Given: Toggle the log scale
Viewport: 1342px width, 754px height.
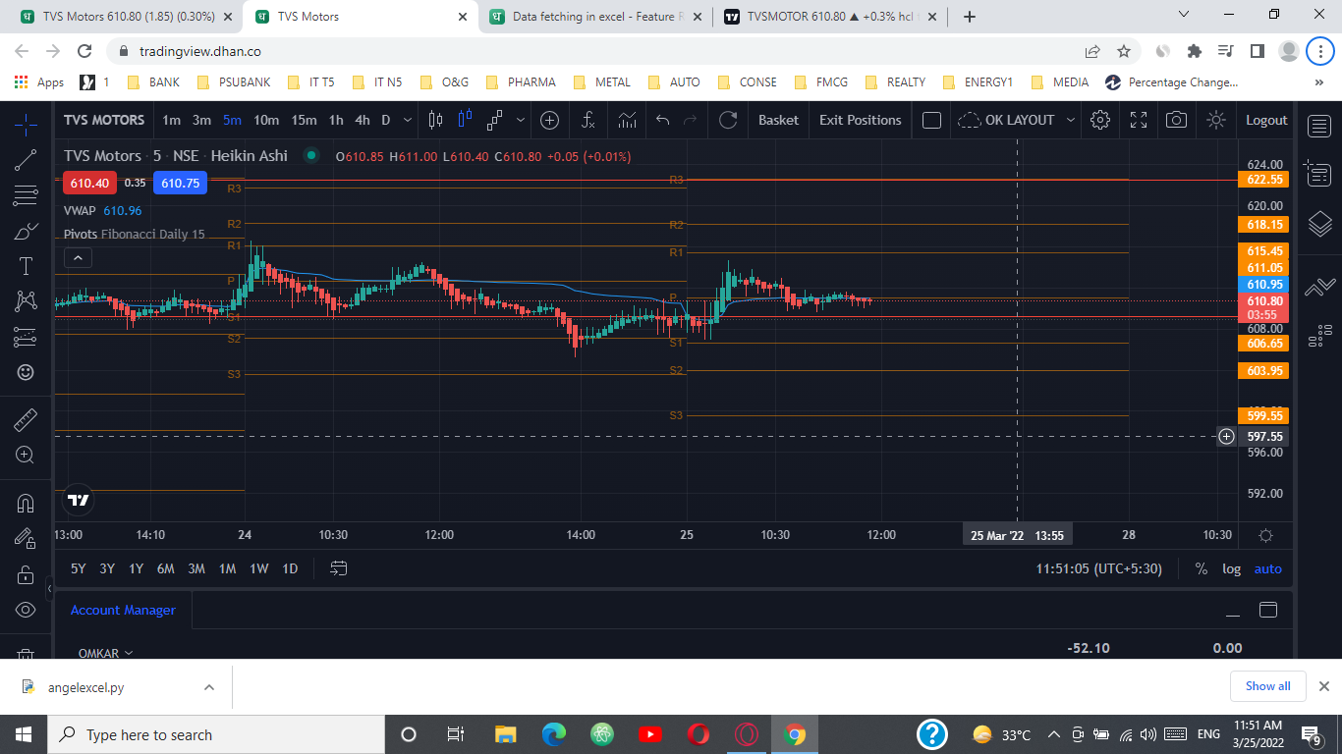Looking at the screenshot, I should click(1231, 568).
